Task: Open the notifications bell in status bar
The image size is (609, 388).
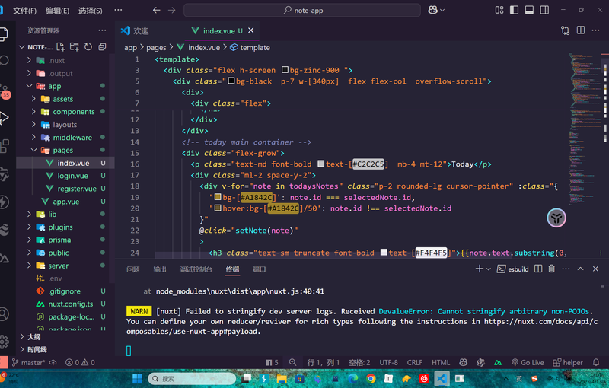Action: coord(596,362)
